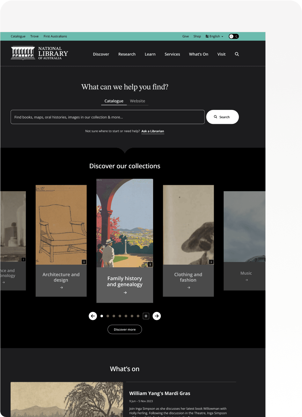Open the Music collection card title
Viewport: 302px width, 417px height.
coord(246,273)
